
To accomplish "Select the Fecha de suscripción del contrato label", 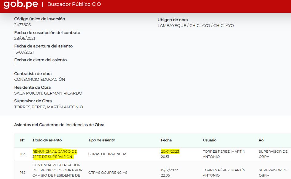I will pyautogui.click(x=47, y=33).
